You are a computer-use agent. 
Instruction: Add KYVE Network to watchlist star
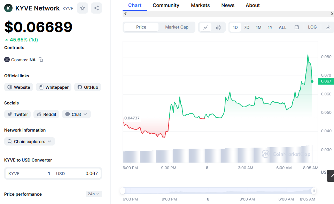point(83,8)
